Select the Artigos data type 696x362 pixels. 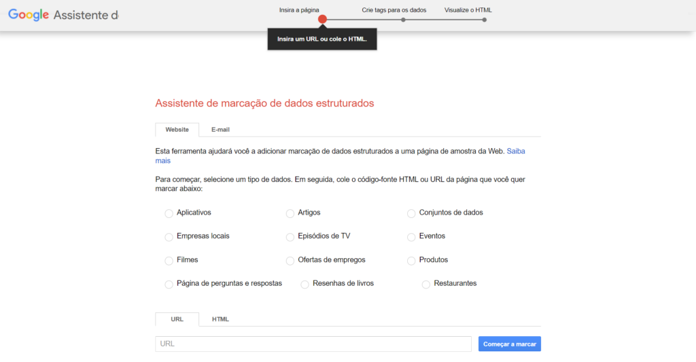click(290, 213)
